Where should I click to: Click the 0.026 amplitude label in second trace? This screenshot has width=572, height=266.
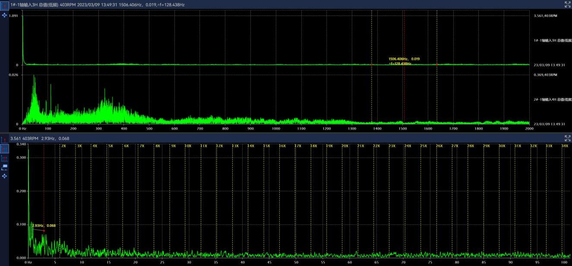coord(14,75)
